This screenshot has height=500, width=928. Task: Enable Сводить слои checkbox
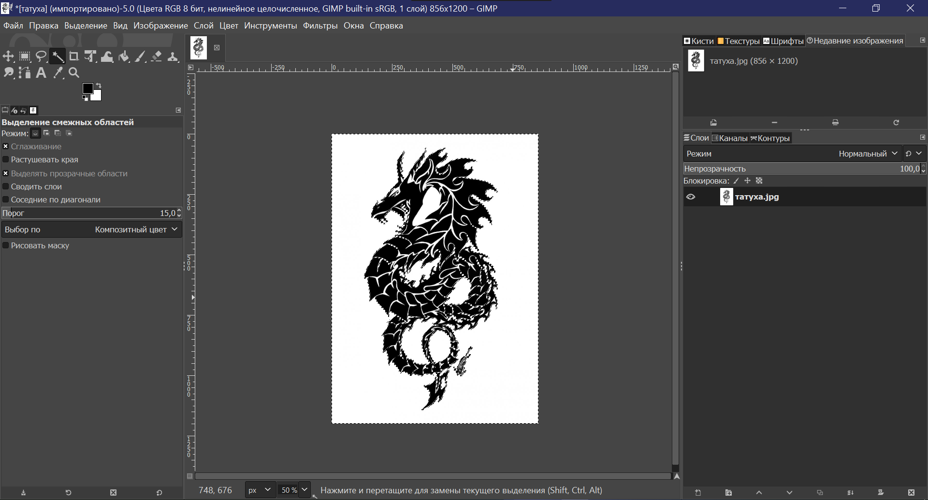point(5,186)
